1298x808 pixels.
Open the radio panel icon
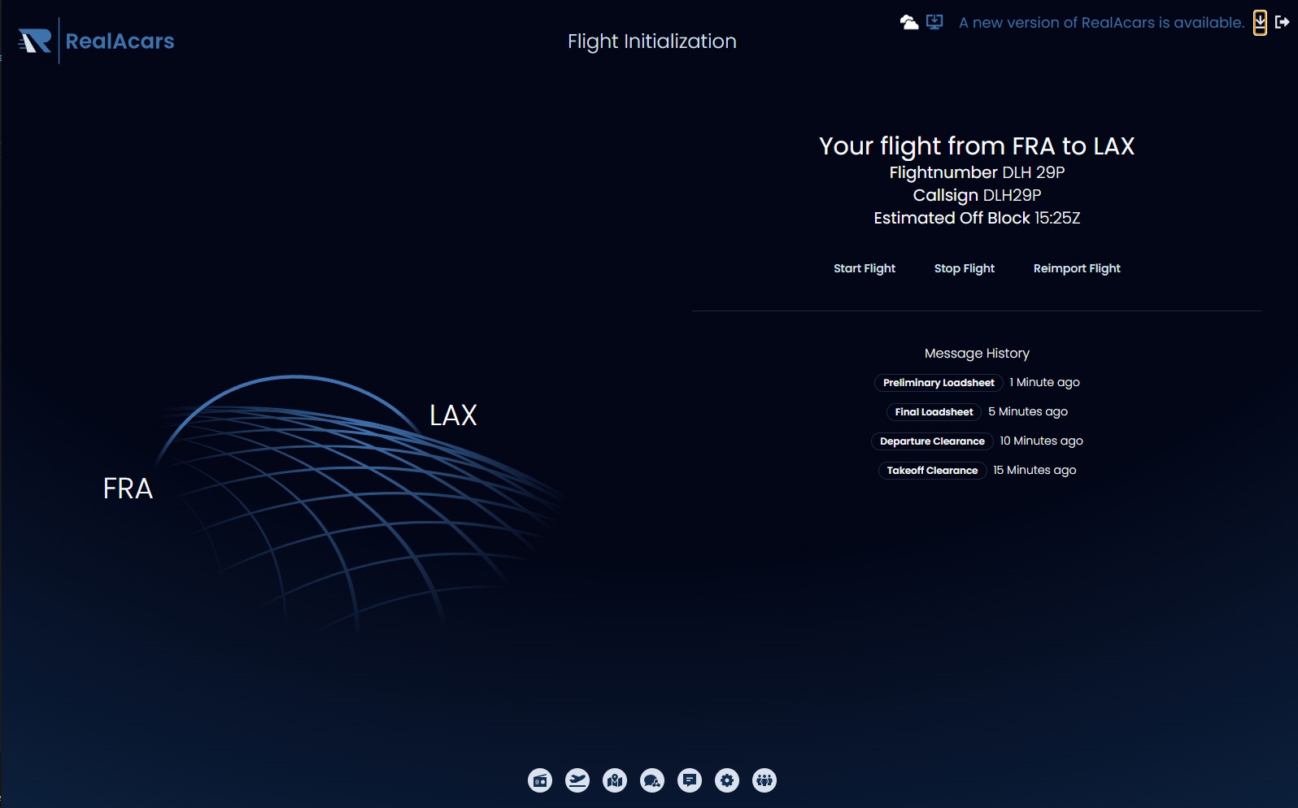pyautogui.click(x=540, y=780)
